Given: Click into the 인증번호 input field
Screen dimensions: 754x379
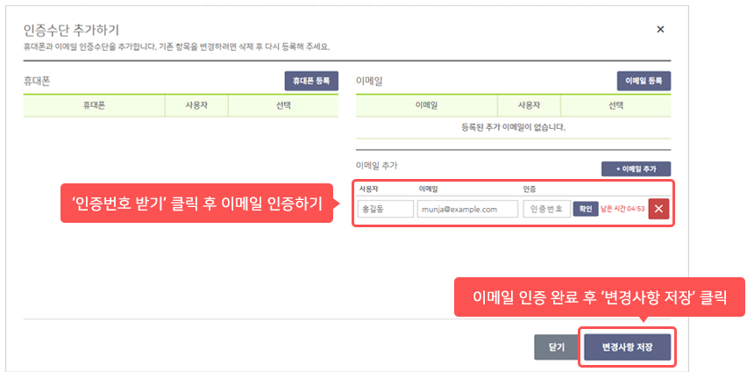Looking at the screenshot, I should [x=547, y=209].
